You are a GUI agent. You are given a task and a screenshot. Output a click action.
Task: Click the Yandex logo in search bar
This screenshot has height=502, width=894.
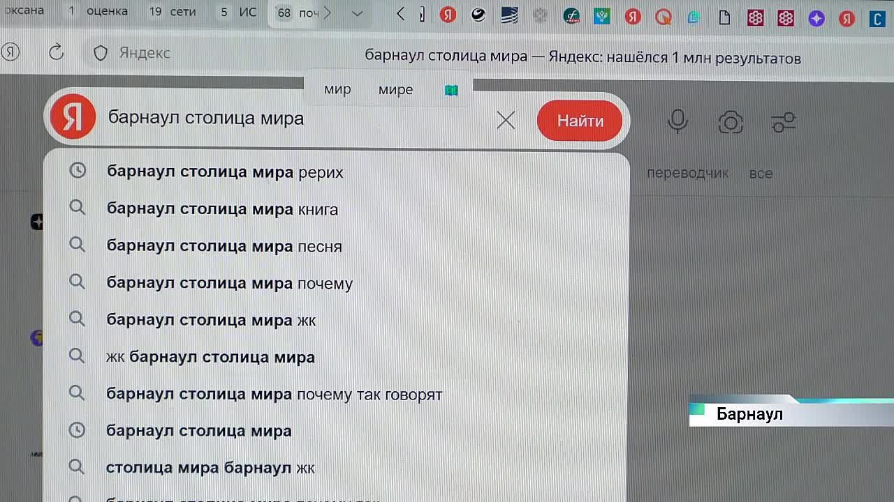[x=73, y=117]
